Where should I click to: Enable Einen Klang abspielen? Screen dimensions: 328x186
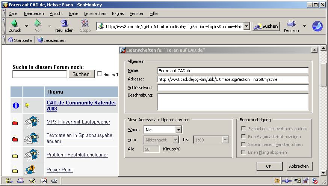243,152
